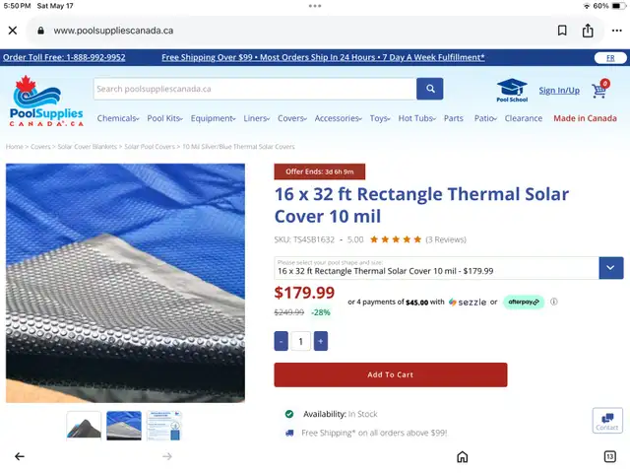Go to the Clearance section

(524, 118)
